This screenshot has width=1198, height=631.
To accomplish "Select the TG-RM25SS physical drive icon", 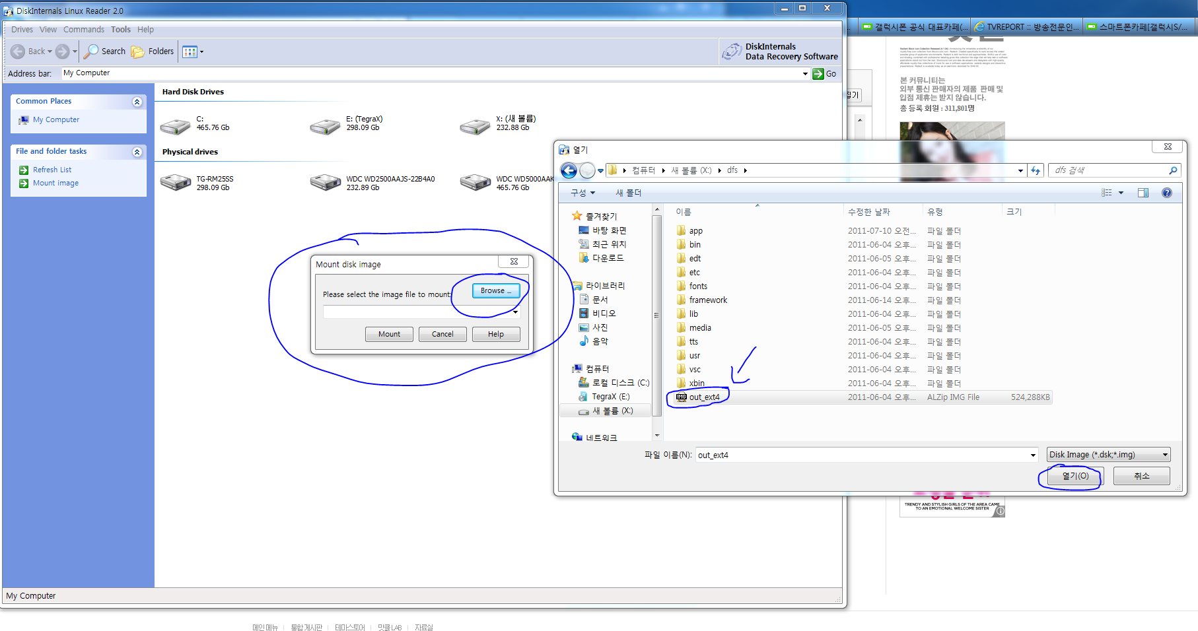I will 175,182.
